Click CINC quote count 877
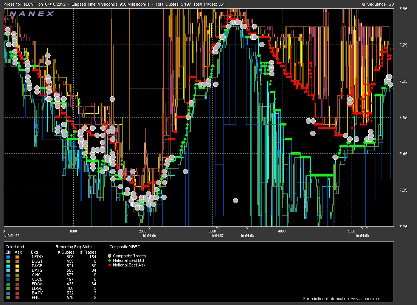Viewport: 417px width, 305px height. click(x=70, y=275)
